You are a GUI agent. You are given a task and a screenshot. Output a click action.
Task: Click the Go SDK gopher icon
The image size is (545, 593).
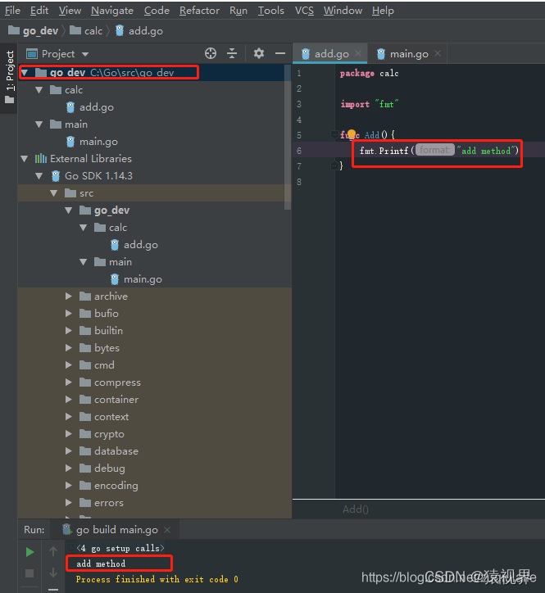pyautogui.click(x=56, y=176)
